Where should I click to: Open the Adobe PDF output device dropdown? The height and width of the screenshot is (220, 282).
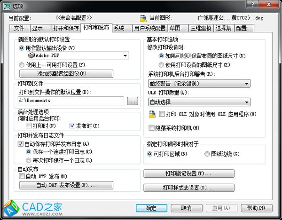125,56
